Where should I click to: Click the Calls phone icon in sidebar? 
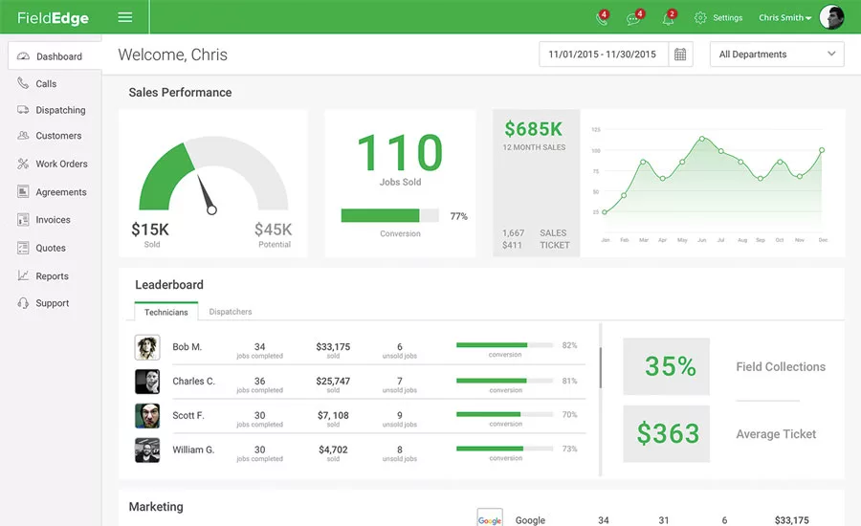coord(23,83)
